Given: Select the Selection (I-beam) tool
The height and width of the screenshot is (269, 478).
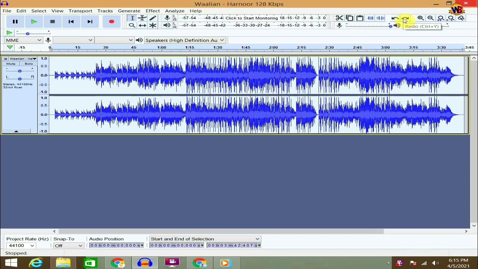Looking at the screenshot, I should (x=132, y=18).
